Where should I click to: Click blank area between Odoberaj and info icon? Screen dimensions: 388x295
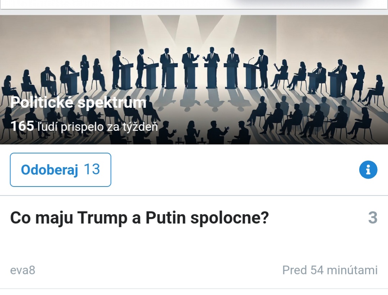click(234, 170)
